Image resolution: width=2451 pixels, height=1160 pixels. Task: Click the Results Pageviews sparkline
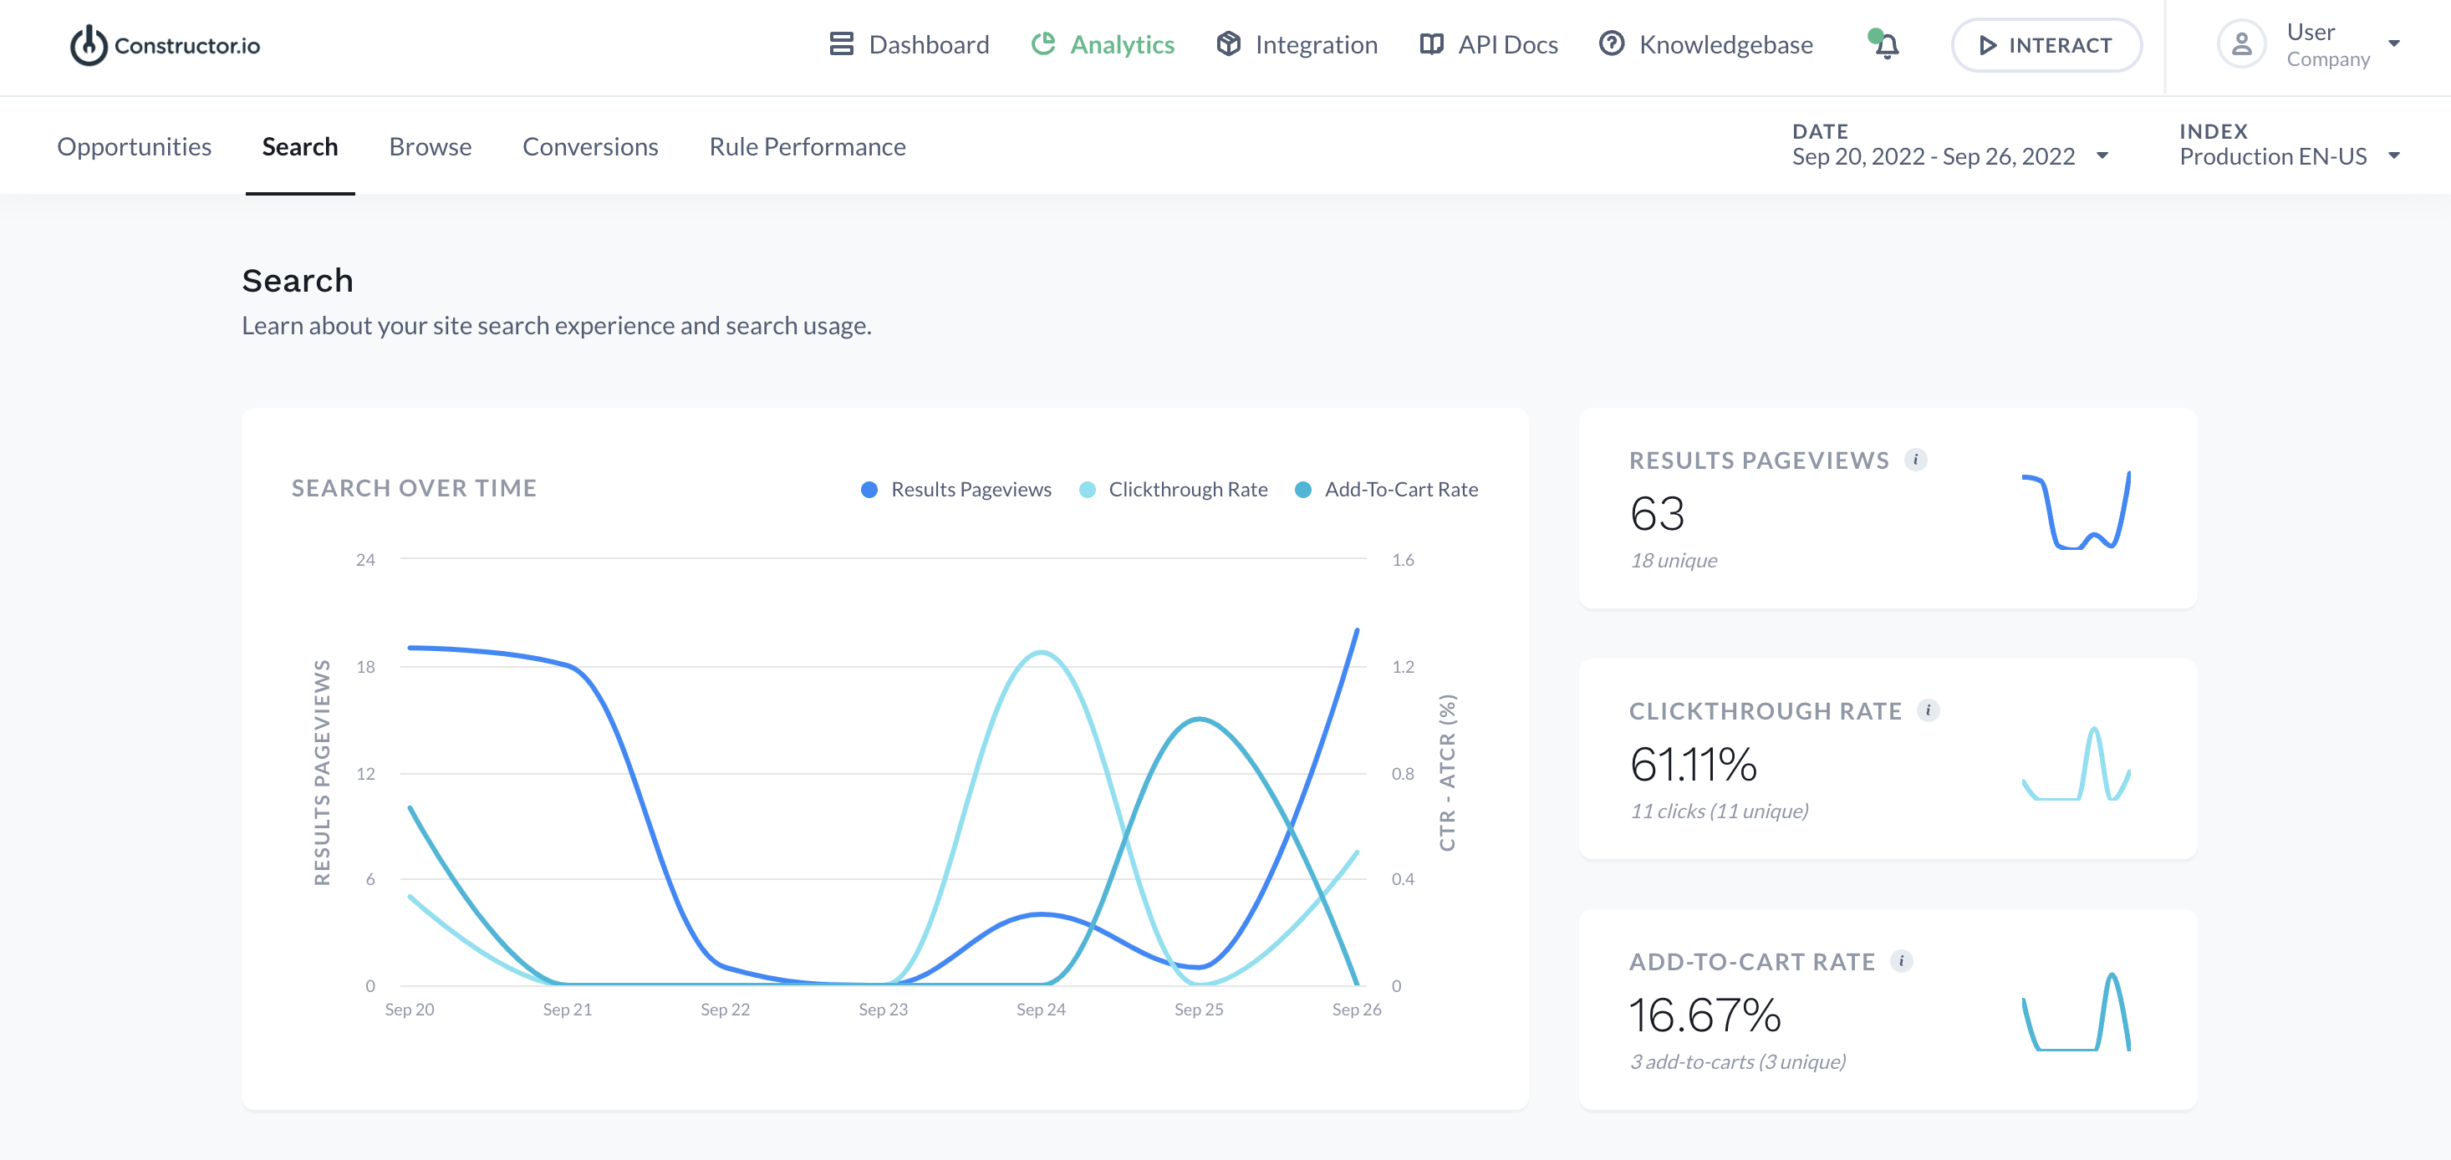(x=2076, y=511)
